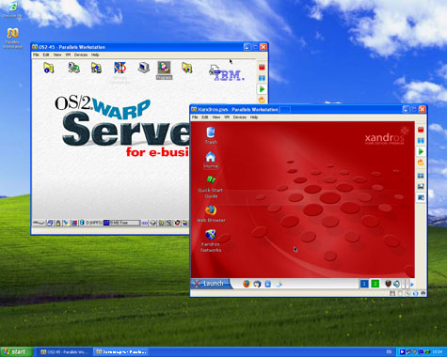The height and width of the screenshot is (357, 447).
Task: Open Devices menu in OS2 window
Action: [x=81, y=54]
